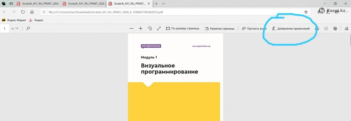Toggle «По размеру страницы» fit mode

pyautogui.click(x=183, y=29)
